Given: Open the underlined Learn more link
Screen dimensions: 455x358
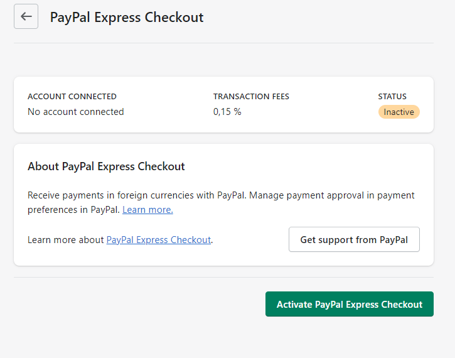Looking at the screenshot, I should click(147, 210).
